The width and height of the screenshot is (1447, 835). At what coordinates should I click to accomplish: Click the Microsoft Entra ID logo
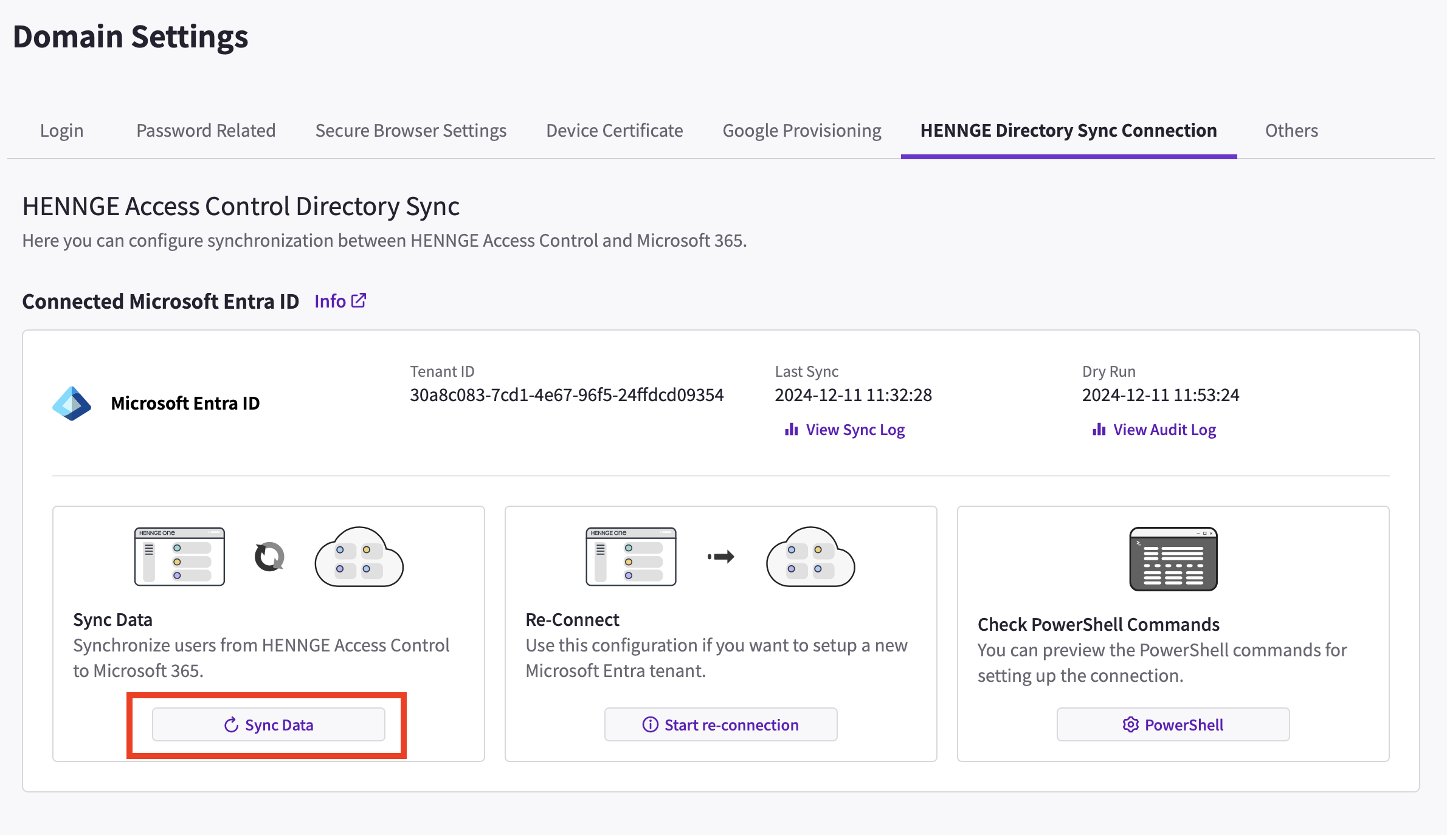tap(72, 403)
